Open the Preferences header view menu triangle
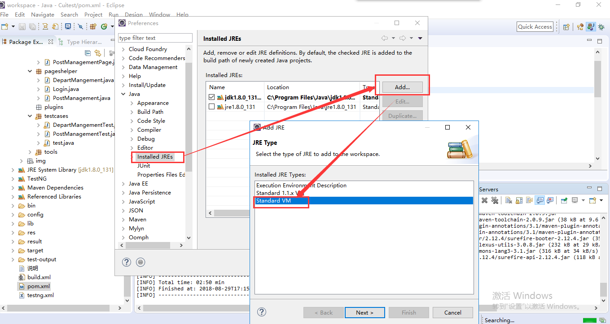 (x=420, y=38)
